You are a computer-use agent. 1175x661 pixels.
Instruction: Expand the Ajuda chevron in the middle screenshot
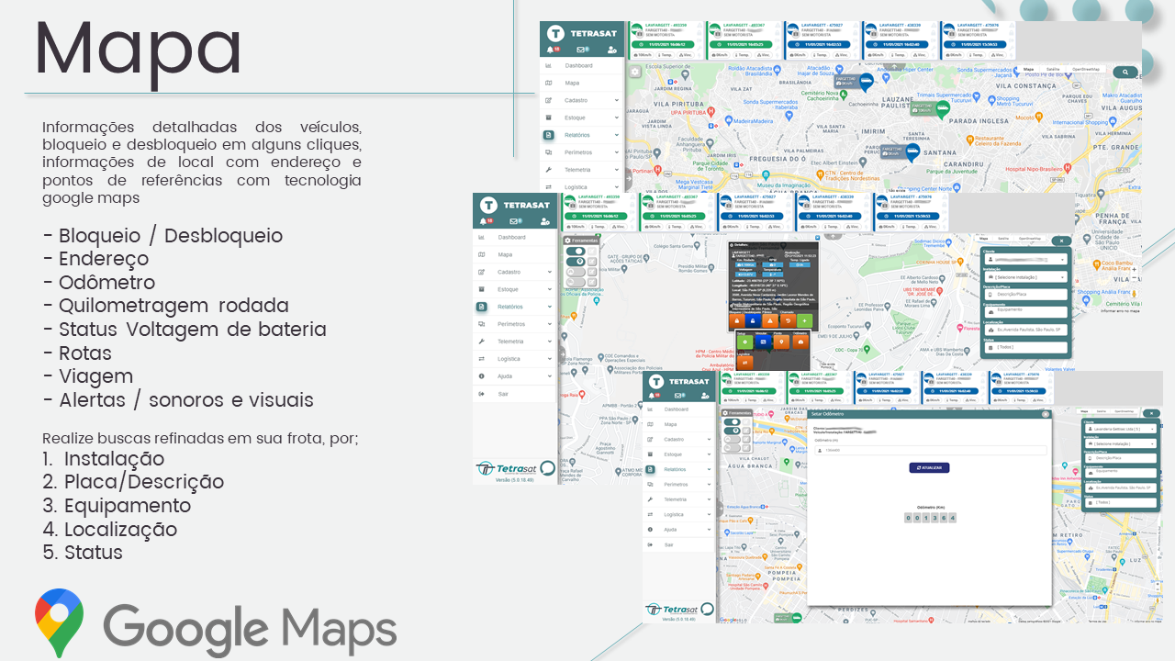(x=550, y=376)
